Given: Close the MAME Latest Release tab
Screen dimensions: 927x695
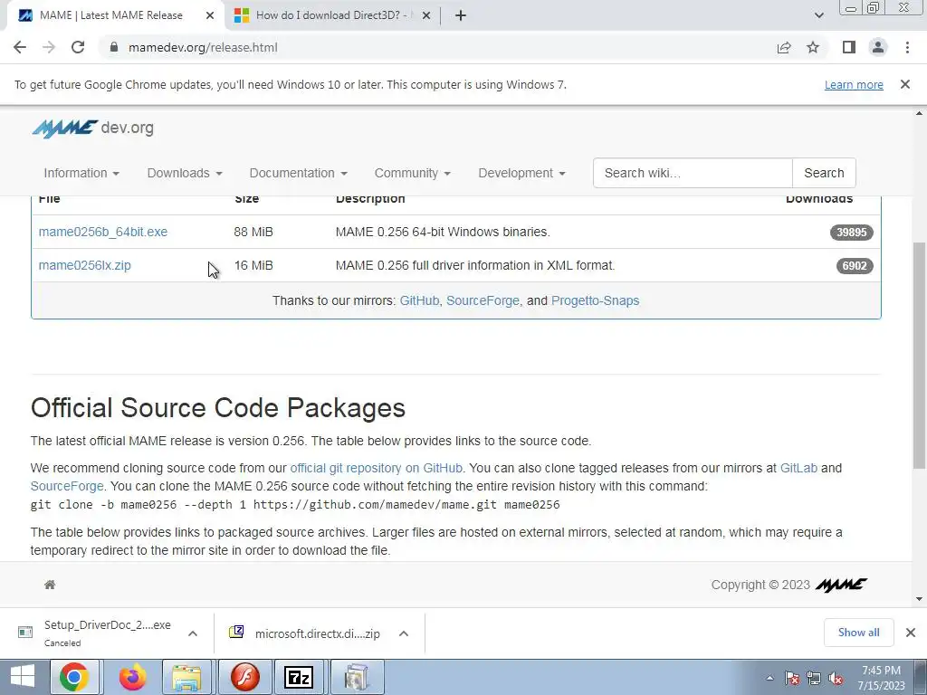Looking at the screenshot, I should click(x=210, y=15).
